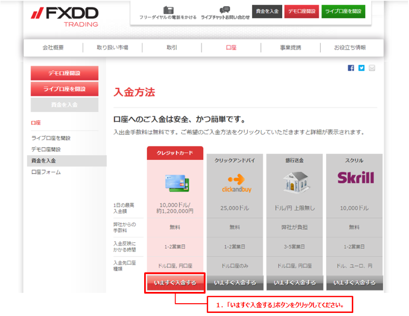Click the bank building icon
This screenshot has height=316, width=409.
pos(294,180)
